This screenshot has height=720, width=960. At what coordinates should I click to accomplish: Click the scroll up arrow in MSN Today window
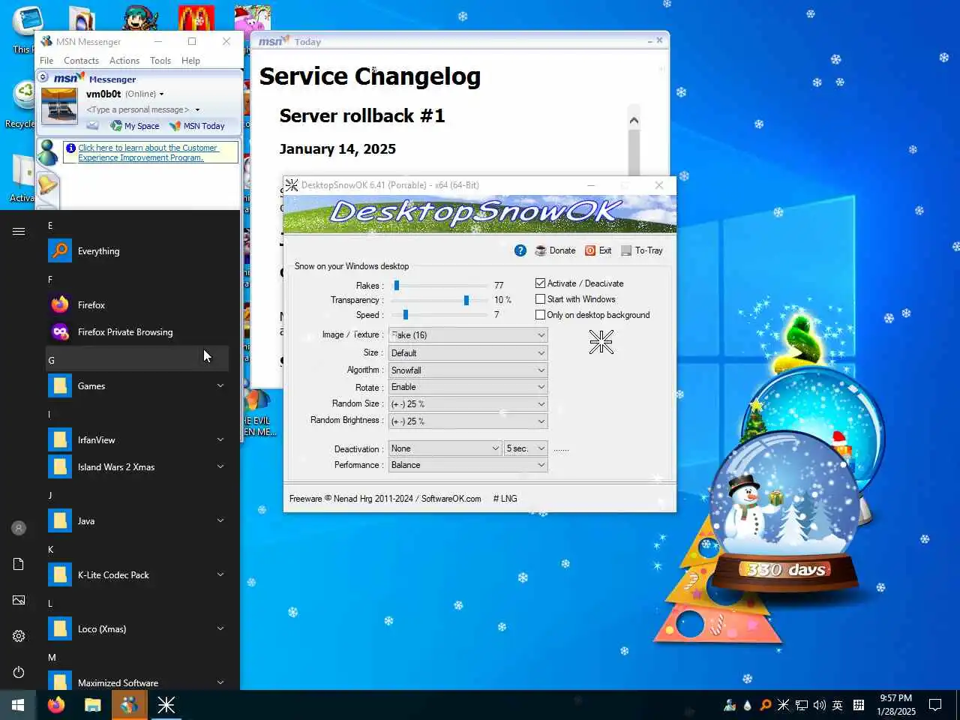coord(634,120)
